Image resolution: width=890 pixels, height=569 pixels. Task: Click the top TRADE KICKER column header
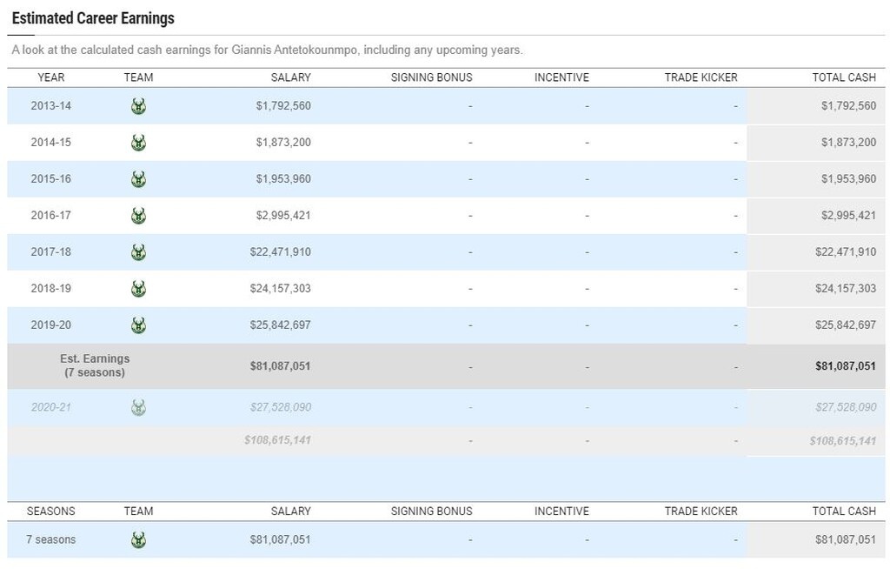tap(701, 77)
